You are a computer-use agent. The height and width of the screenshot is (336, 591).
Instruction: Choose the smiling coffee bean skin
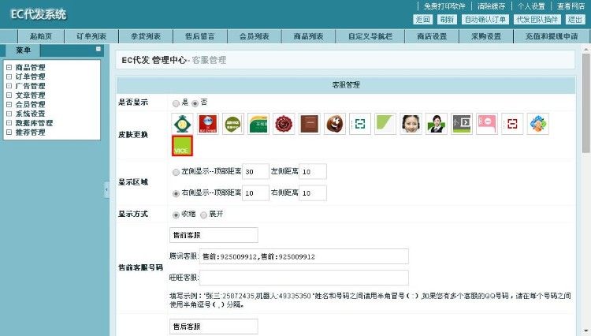click(x=335, y=124)
